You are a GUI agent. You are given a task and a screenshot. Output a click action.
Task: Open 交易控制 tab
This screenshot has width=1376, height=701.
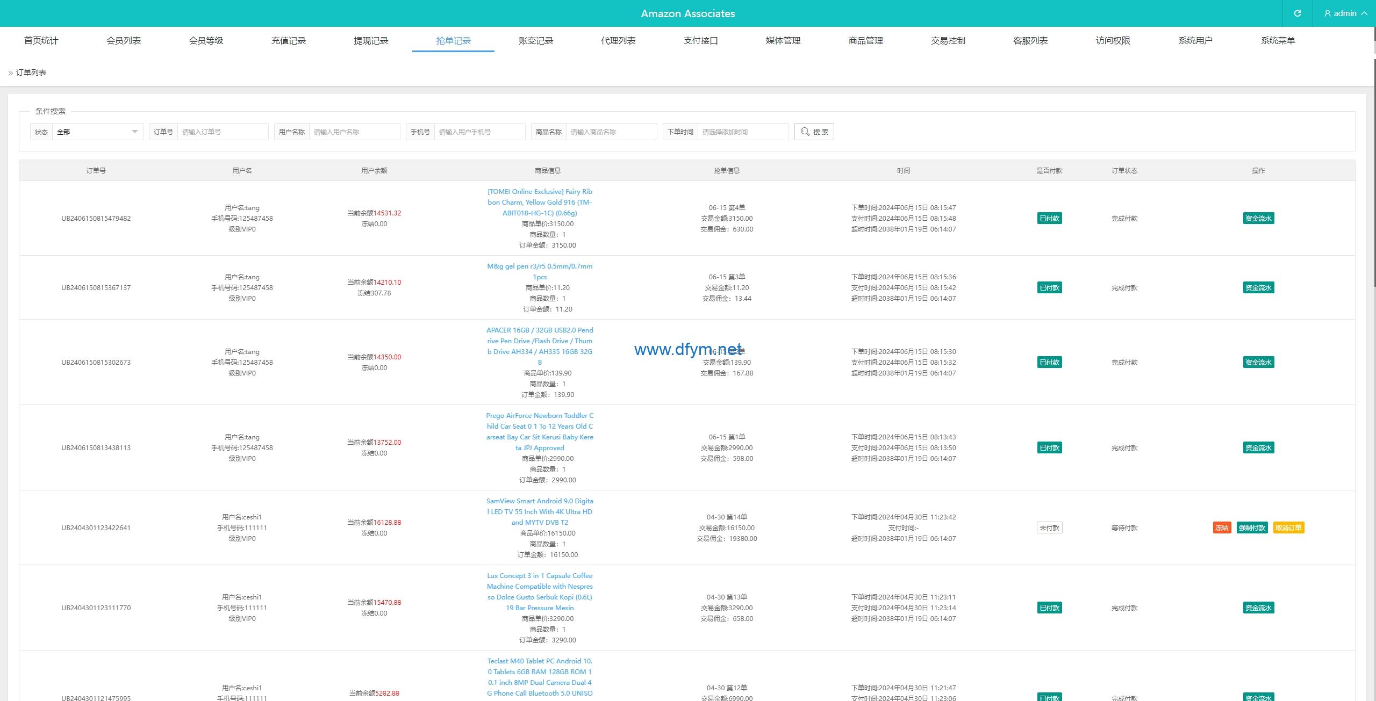tap(948, 40)
